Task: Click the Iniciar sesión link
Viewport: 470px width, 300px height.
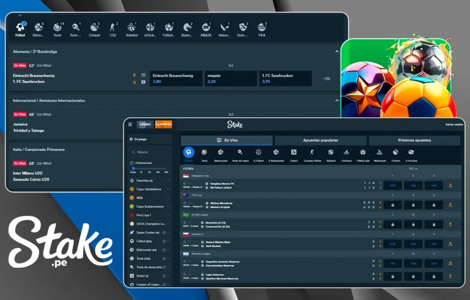Action: (x=454, y=124)
